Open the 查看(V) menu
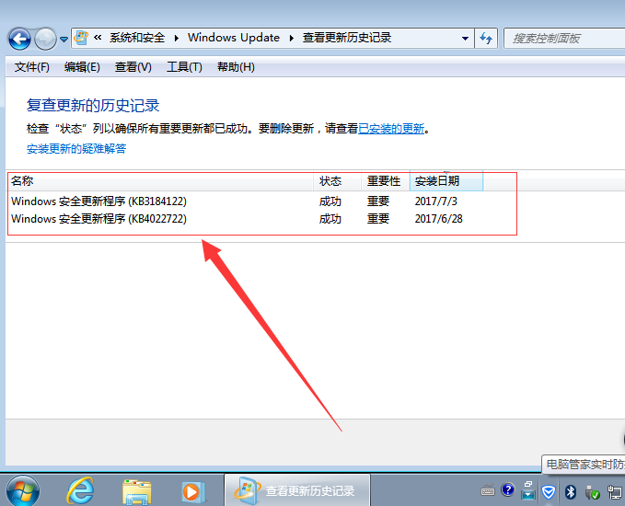Viewport: 625px width, 506px height. click(x=133, y=67)
